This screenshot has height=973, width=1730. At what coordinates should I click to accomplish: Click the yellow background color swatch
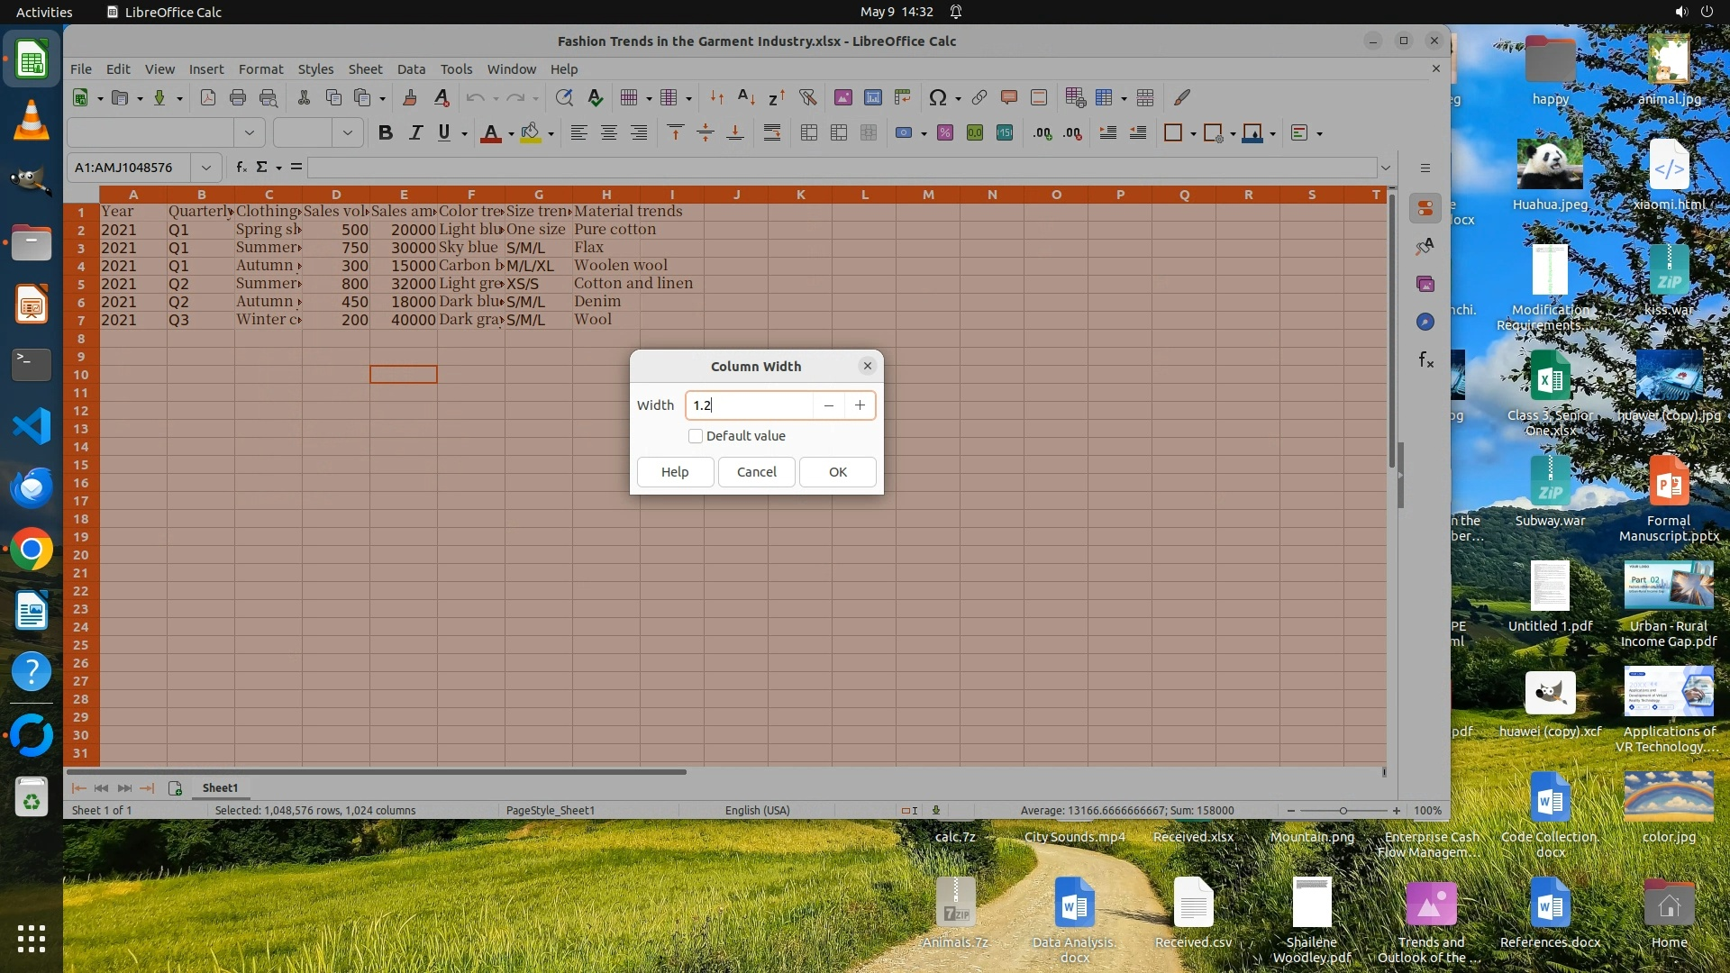(531, 133)
